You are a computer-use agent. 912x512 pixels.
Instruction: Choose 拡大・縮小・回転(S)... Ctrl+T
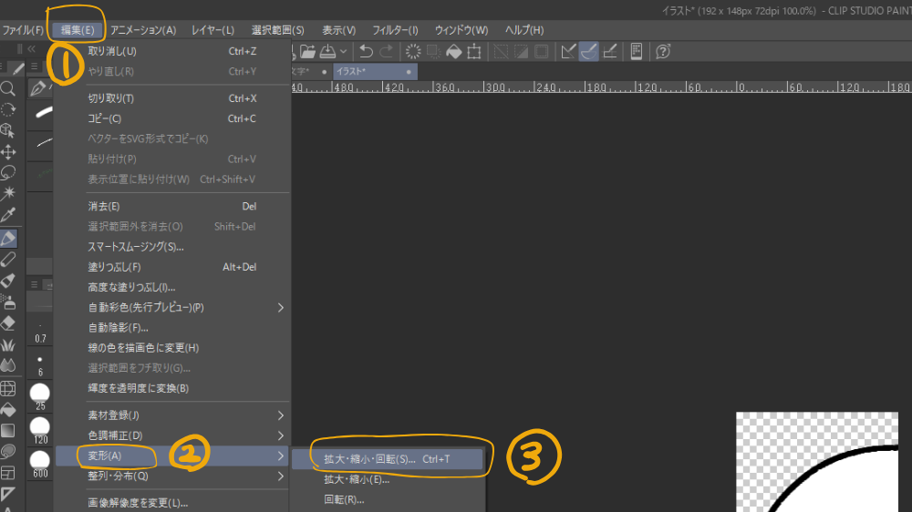point(388,459)
